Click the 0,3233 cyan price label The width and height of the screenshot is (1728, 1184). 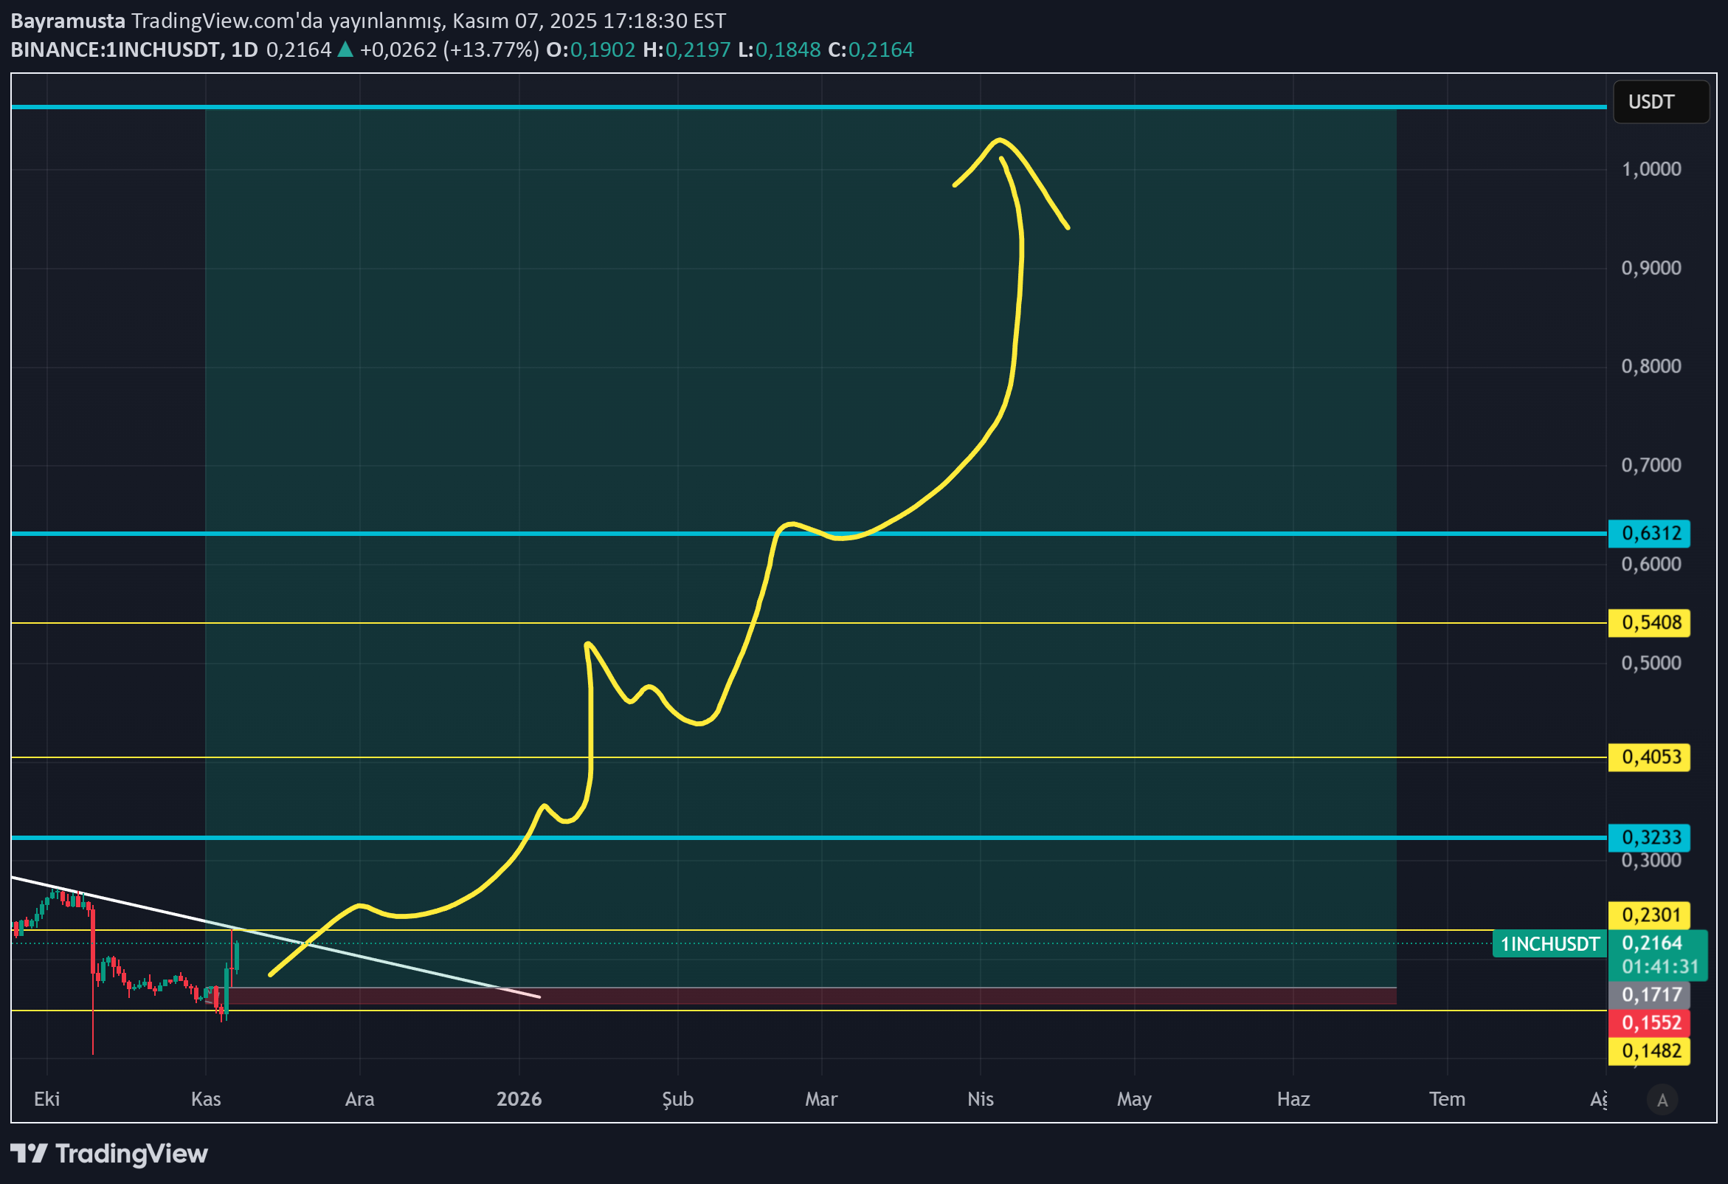[x=1648, y=837]
